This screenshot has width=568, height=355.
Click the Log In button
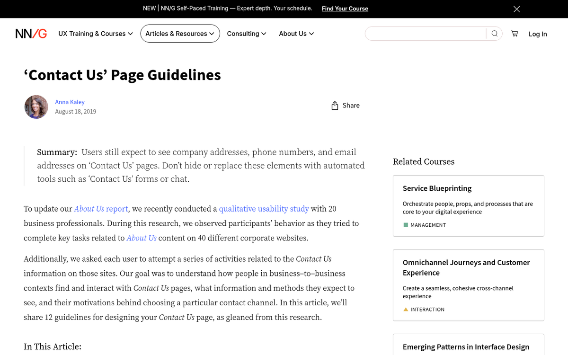point(538,34)
